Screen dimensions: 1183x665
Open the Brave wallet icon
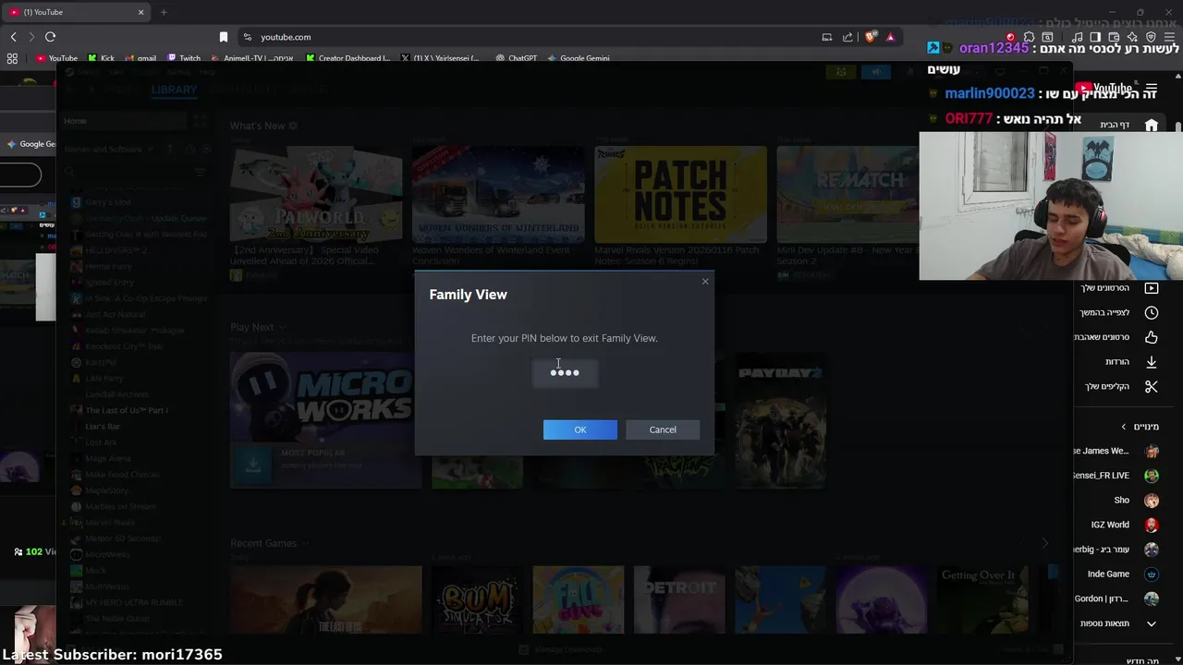click(1114, 37)
